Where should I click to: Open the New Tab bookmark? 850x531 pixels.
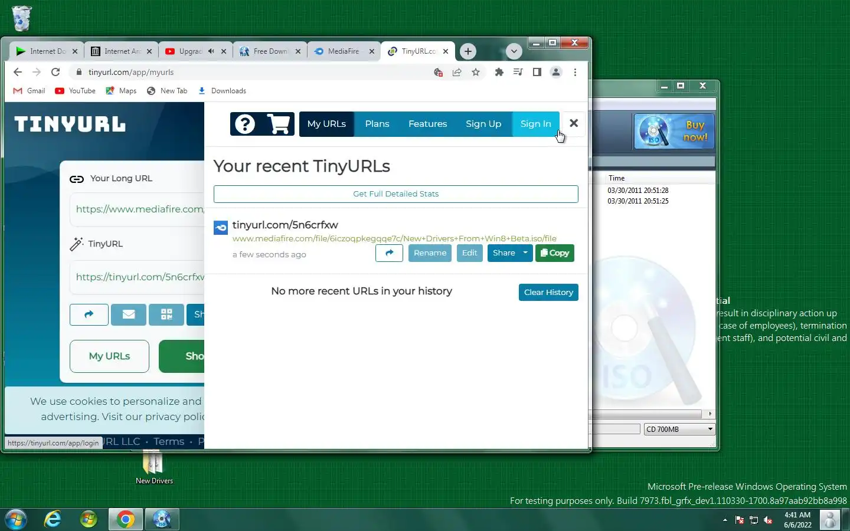167,91
